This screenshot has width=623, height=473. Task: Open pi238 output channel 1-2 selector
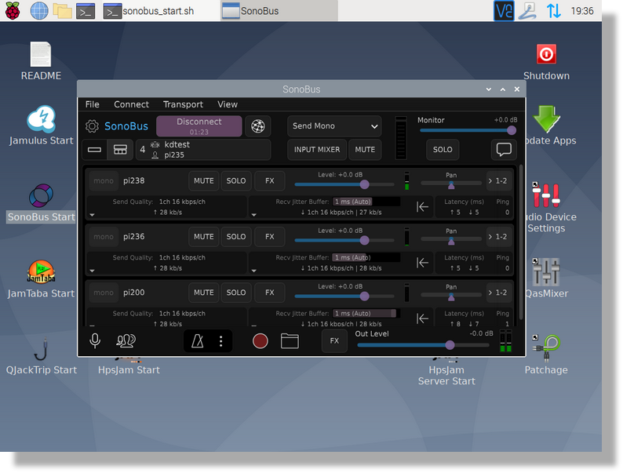coord(499,180)
